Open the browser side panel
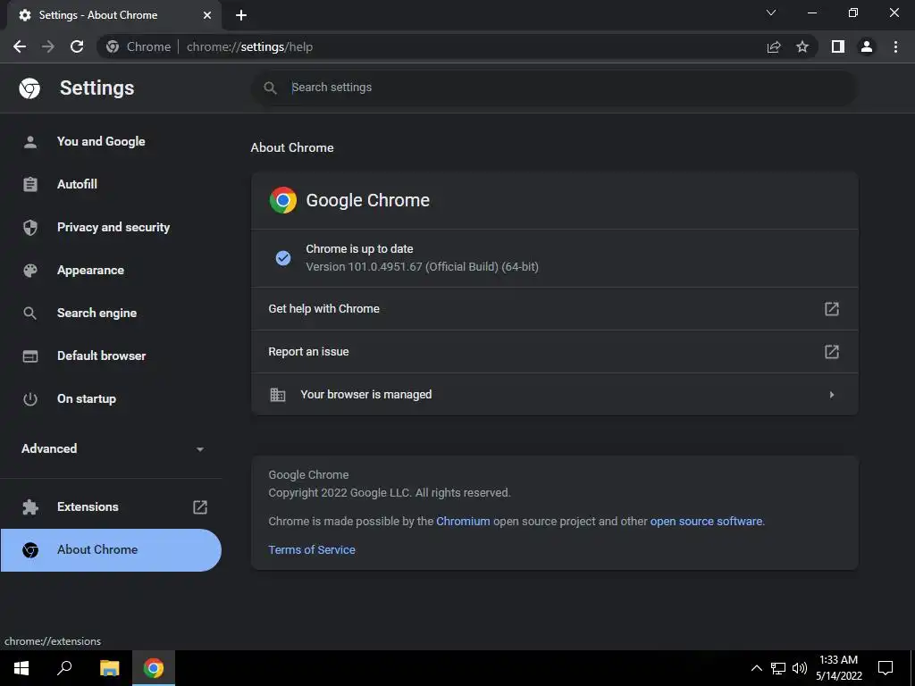This screenshot has width=915, height=686. (838, 46)
